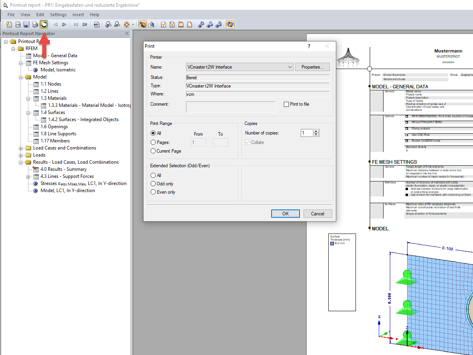473x355 pixels.
Task: Click the printer Properties button
Action: [313, 67]
